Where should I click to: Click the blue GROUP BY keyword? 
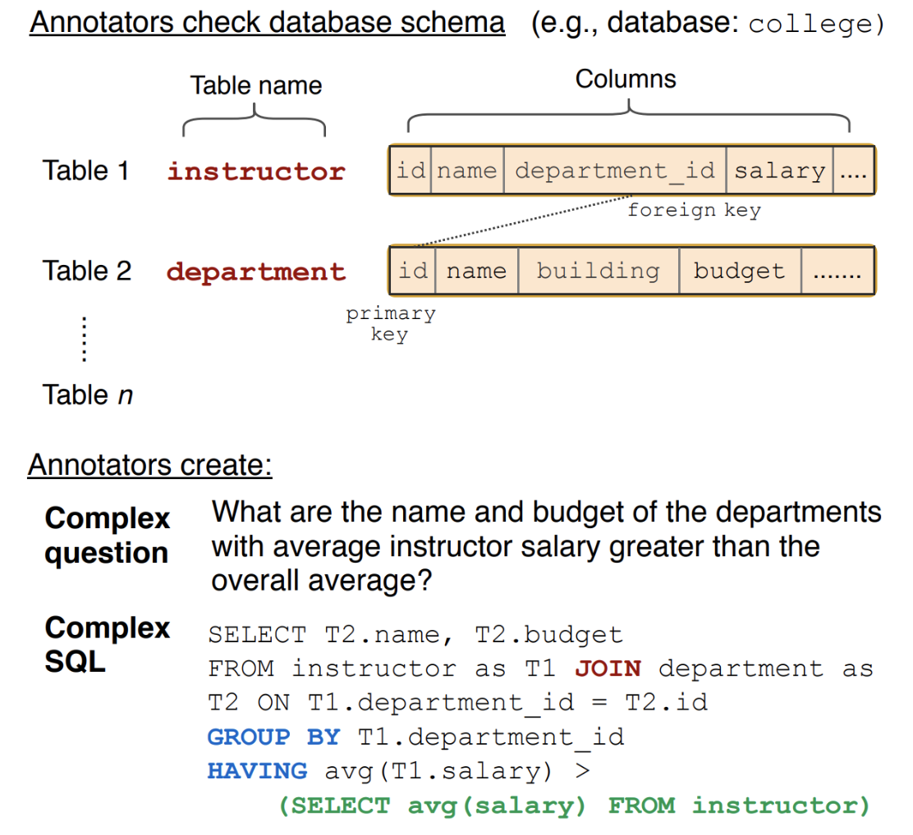click(273, 737)
